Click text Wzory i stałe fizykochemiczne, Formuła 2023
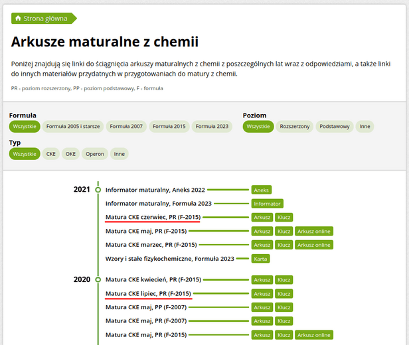 pos(170,259)
